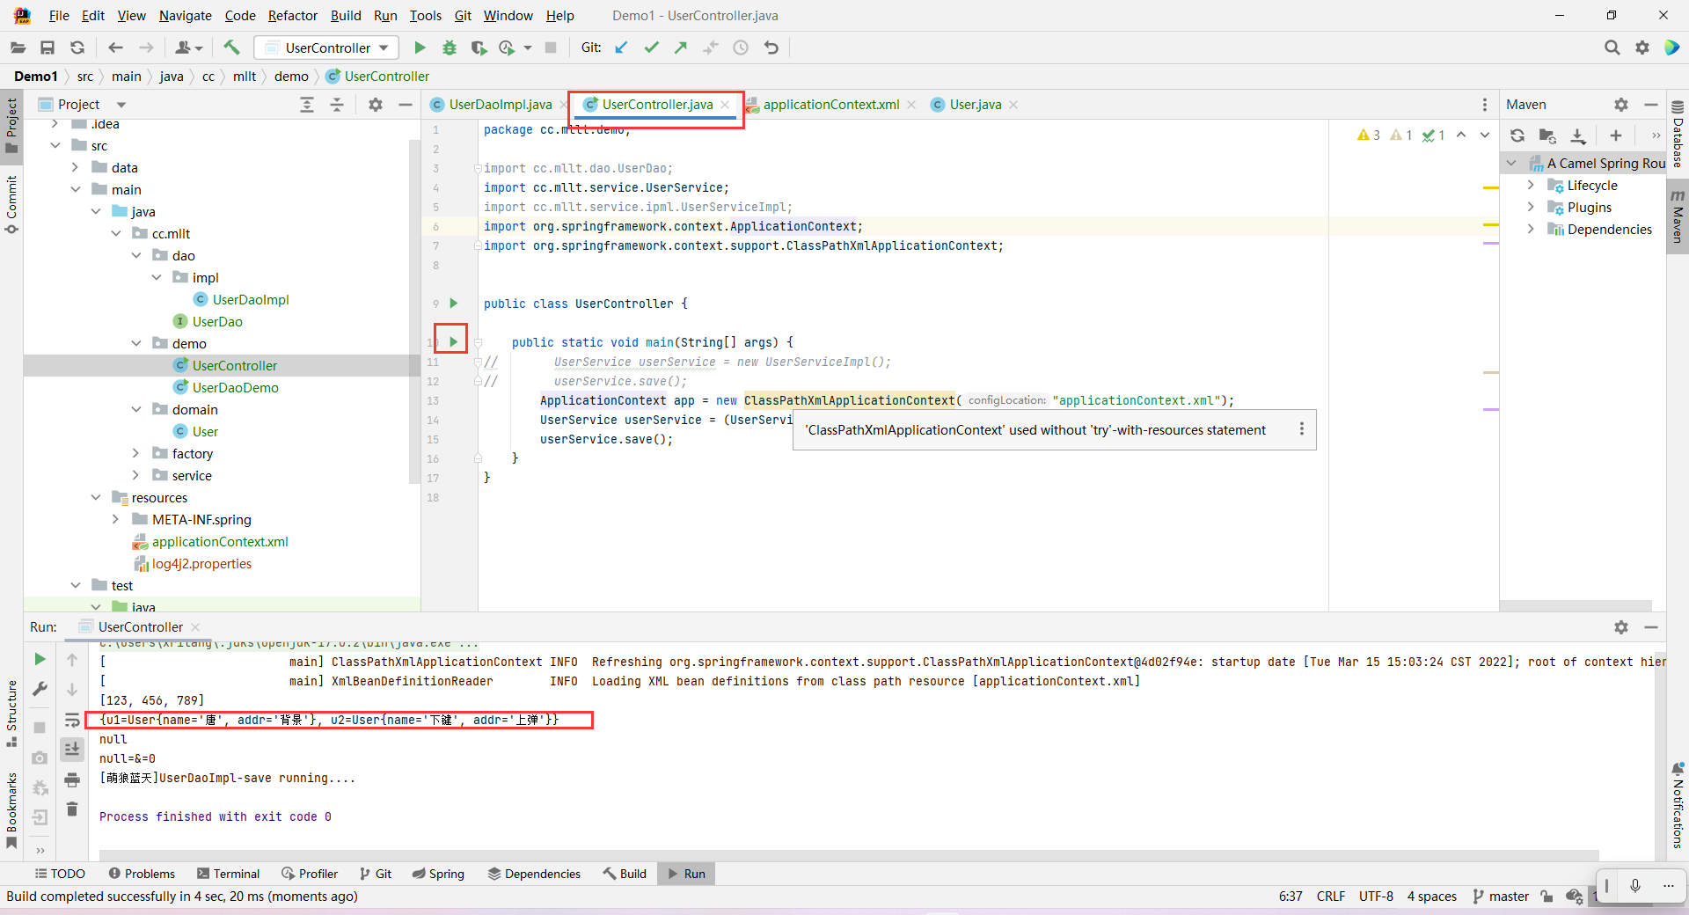The height and width of the screenshot is (915, 1689).
Task: Select UserDaoDemo in the project tree
Action: [x=235, y=387]
